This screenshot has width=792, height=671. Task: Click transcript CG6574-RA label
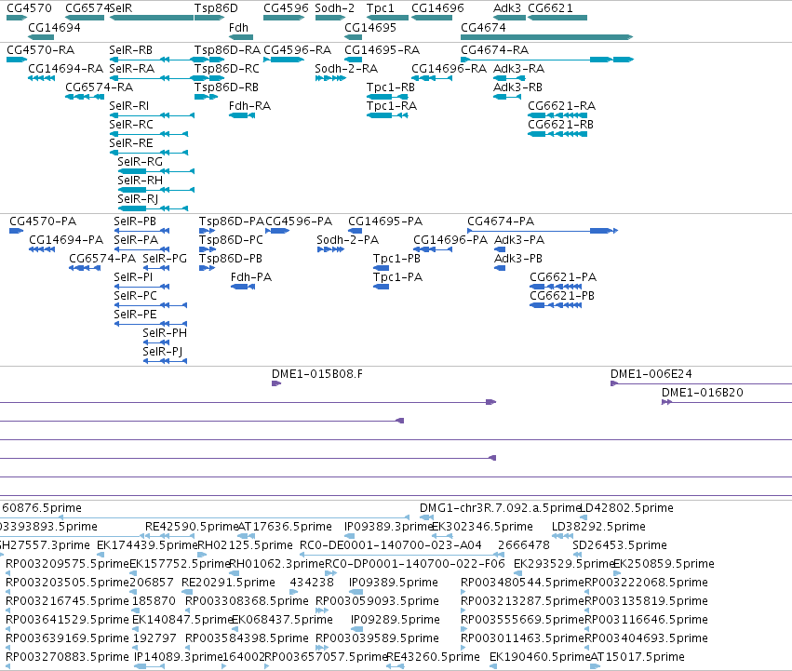click(99, 87)
